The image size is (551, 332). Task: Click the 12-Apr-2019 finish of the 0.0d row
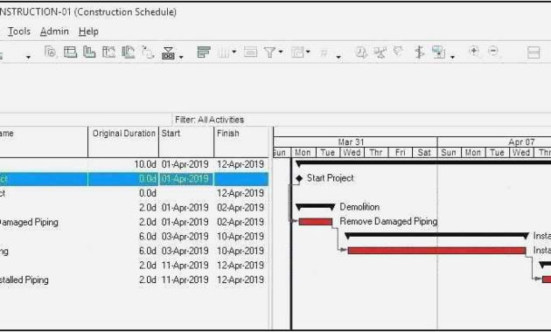[x=241, y=193]
